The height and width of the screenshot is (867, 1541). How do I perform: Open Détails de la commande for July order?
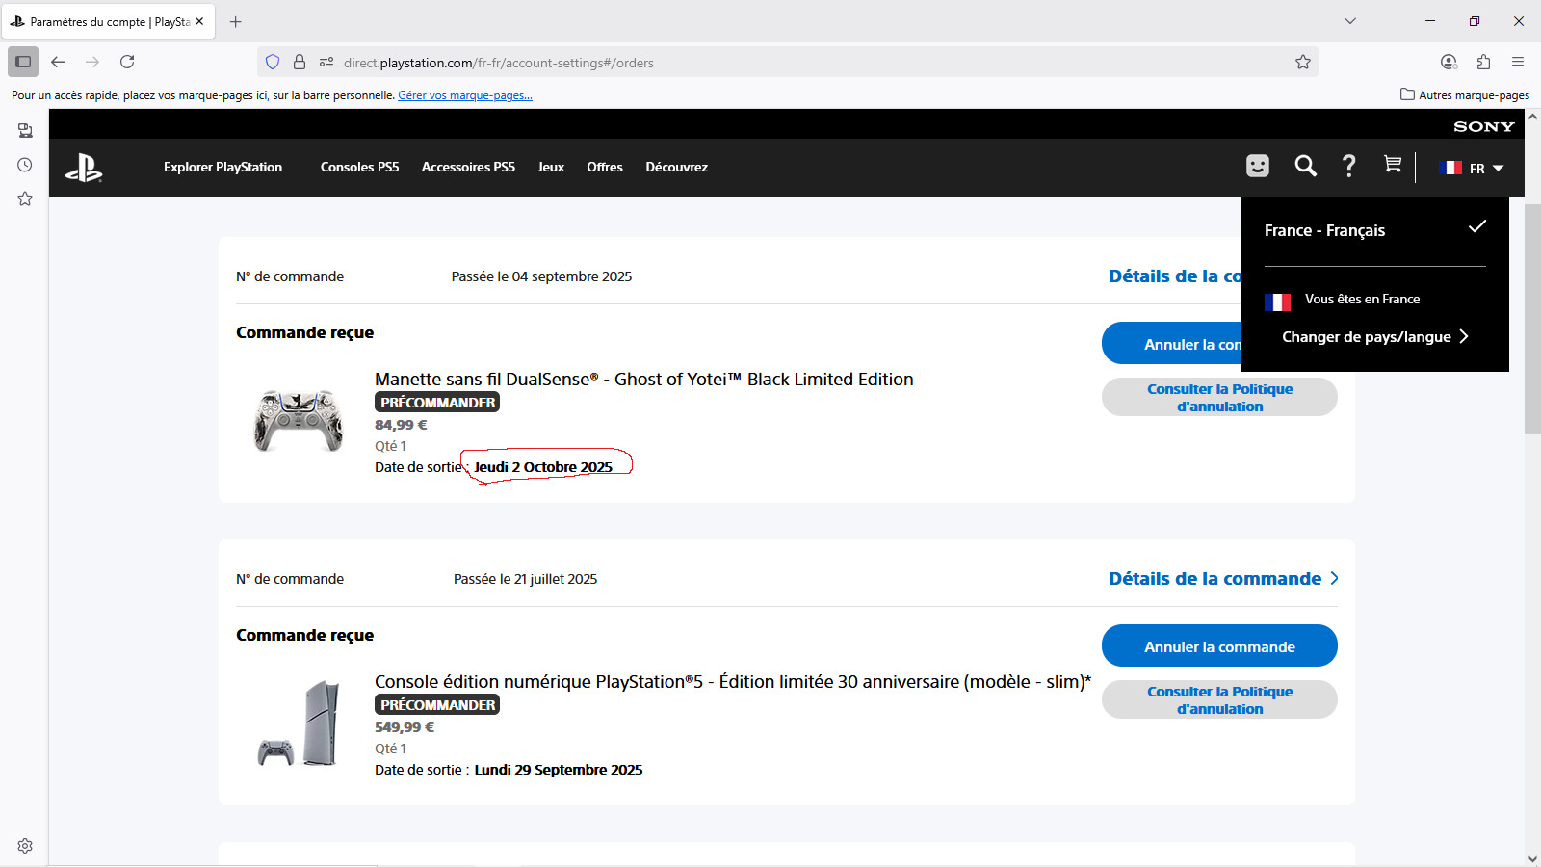(x=1215, y=579)
